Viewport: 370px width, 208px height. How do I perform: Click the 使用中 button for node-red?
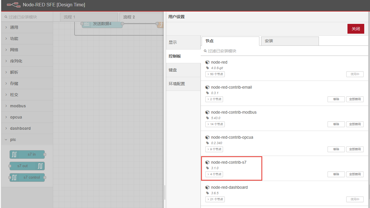click(355, 74)
